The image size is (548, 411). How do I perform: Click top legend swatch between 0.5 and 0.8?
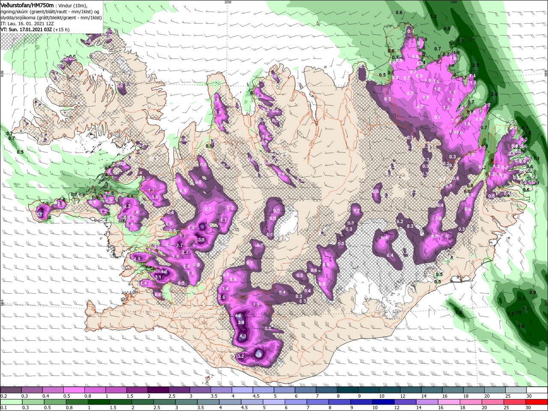coord(74,390)
